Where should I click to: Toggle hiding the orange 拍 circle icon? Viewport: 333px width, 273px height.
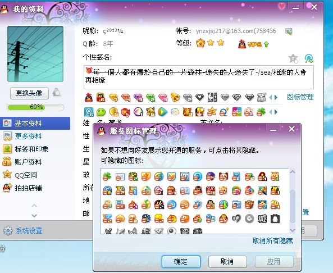(184, 205)
